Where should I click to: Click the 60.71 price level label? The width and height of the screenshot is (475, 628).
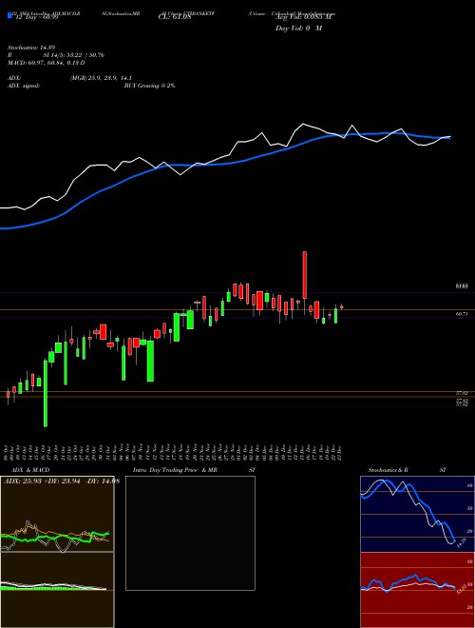462,314
